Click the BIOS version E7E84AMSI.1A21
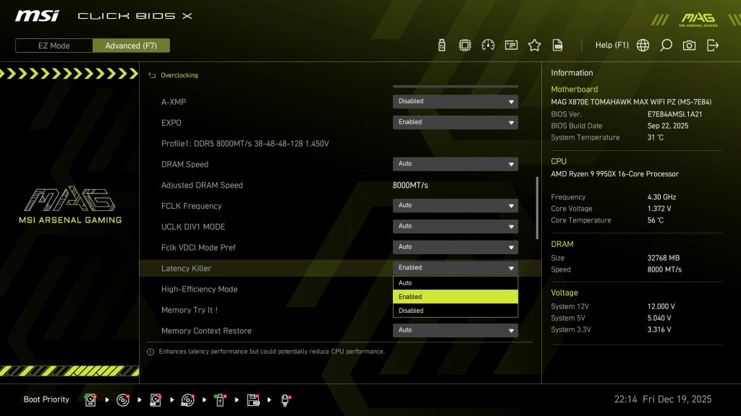Viewport: 741px width, 416px height. tap(674, 114)
